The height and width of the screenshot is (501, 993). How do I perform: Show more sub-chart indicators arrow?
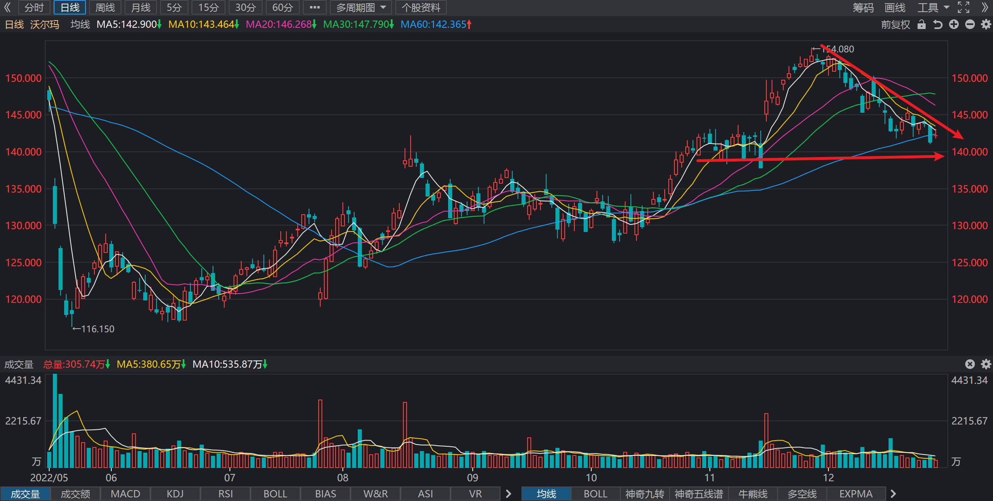coord(509,494)
